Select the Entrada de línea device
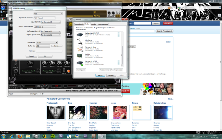This screenshot has height=139, width=222. point(98,49)
